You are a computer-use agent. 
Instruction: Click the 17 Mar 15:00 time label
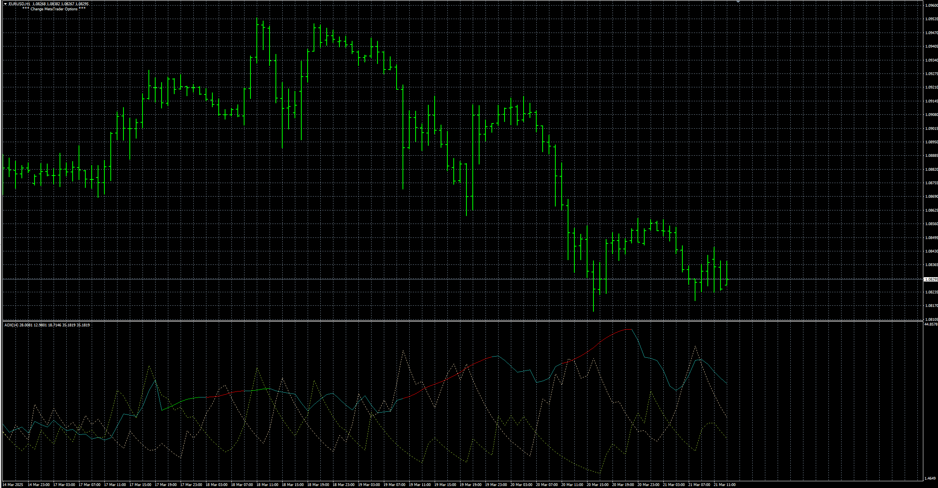pyautogui.click(x=140, y=485)
